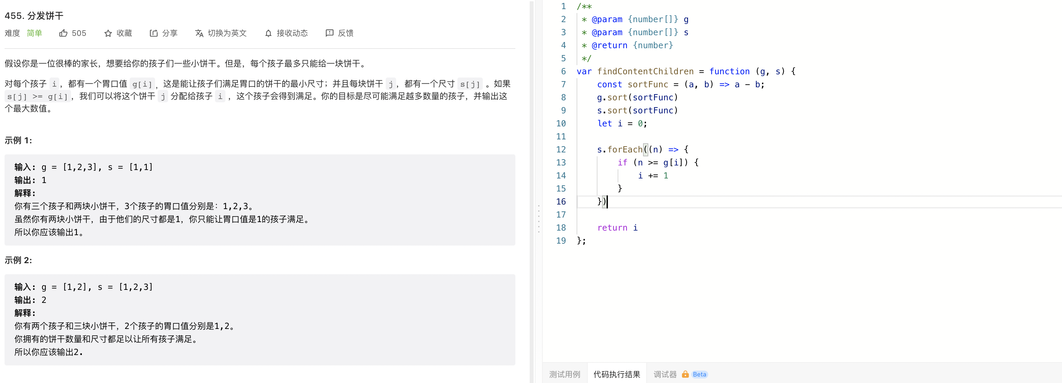This screenshot has height=383, width=1062.
Task: Switch description via 切换为英文
Action: tap(227, 34)
